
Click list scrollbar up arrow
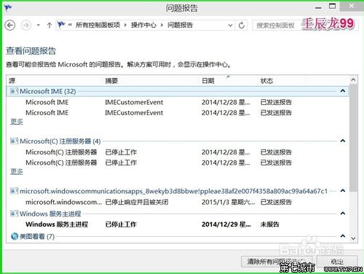[353, 79]
